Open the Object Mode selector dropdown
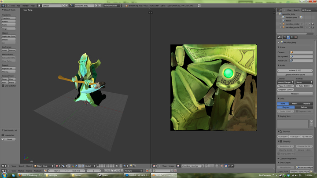 click(44, 166)
